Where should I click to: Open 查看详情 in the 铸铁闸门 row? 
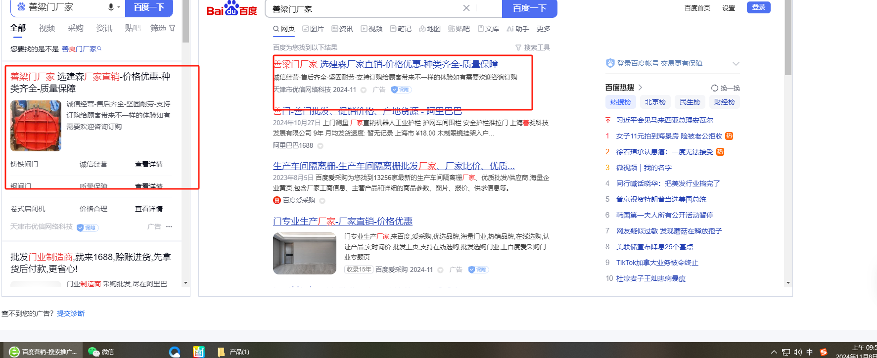coord(149,164)
